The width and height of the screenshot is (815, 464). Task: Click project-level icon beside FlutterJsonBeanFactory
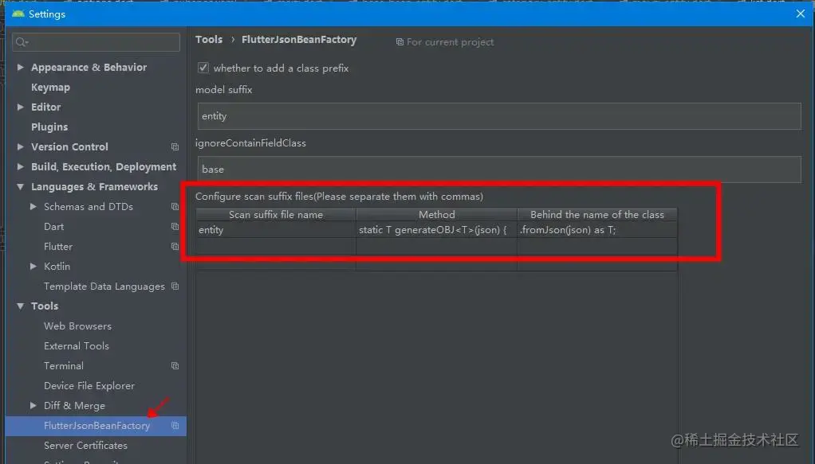pyautogui.click(x=175, y=426)
